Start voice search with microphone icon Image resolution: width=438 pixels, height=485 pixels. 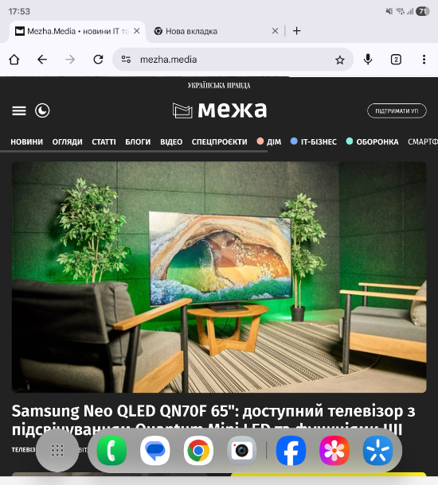(x=368, y=60)
